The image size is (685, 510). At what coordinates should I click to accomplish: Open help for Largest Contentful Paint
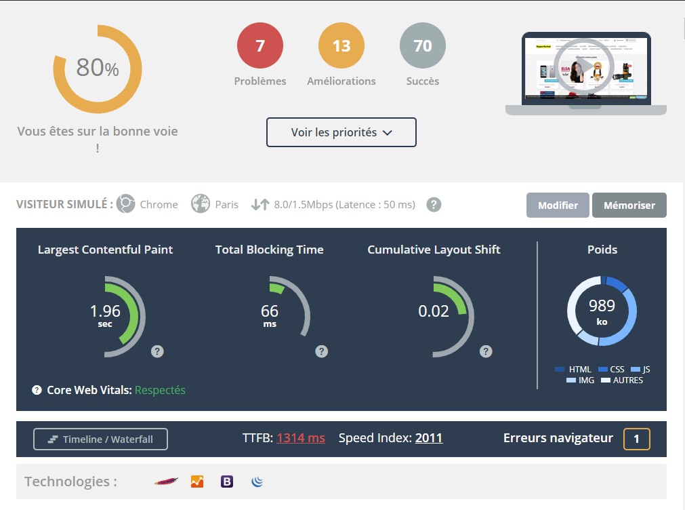[157, 351]
